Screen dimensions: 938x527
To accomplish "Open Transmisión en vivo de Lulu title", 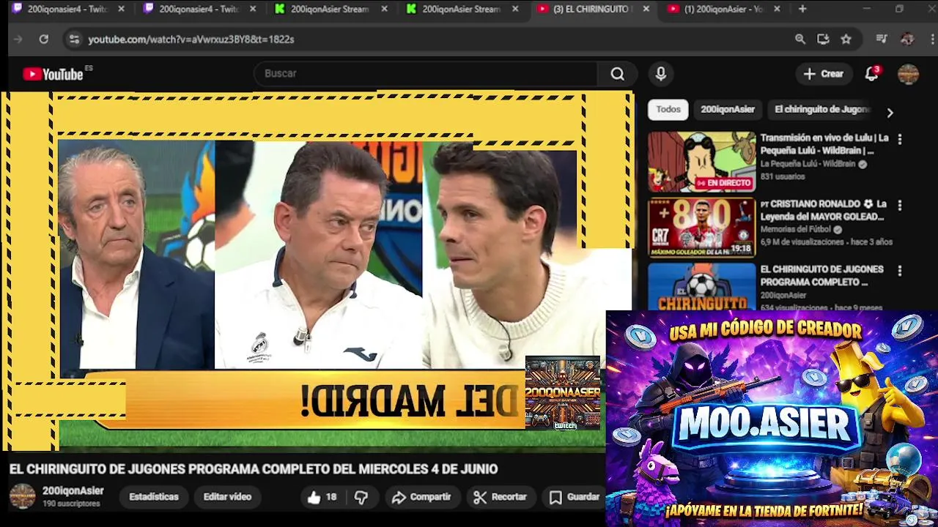I will [x=824, y=144].
